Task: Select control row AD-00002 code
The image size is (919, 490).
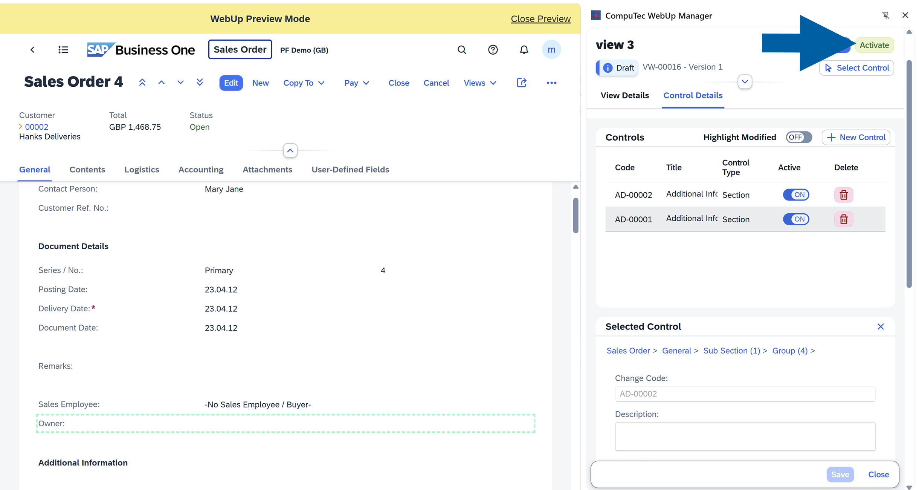Action: (x=633, y=195)
